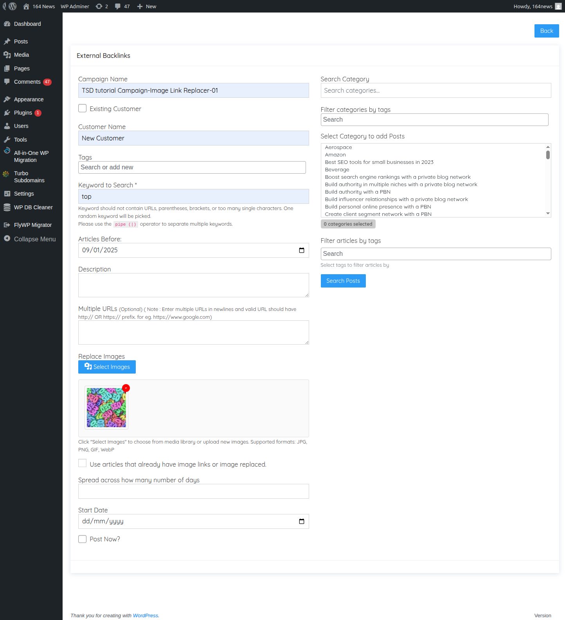
Task: Select Aerospace in category list
Action: pos(338,147)
